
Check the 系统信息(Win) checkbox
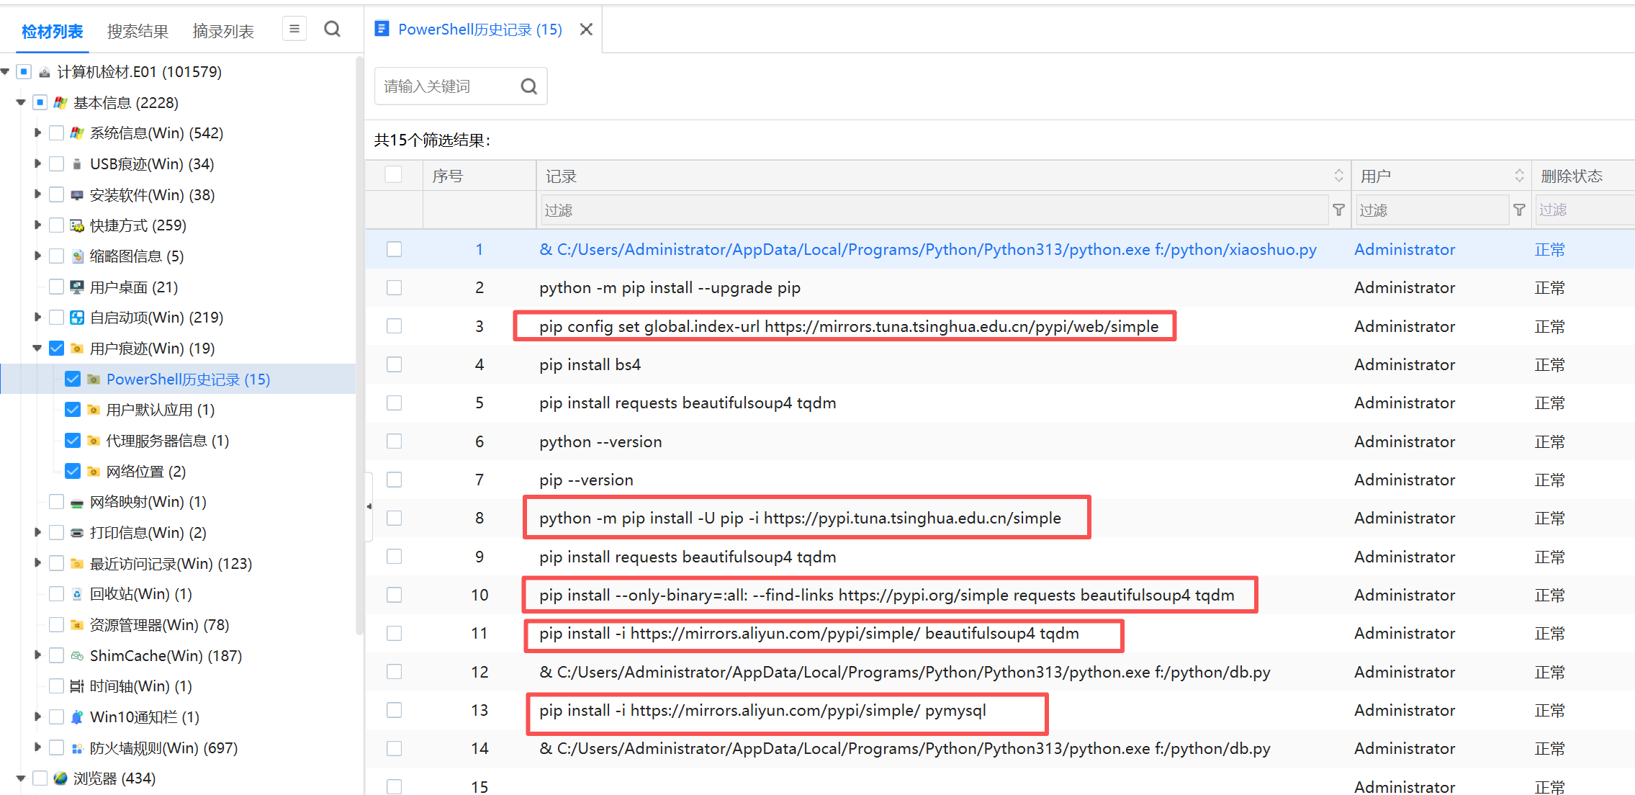pos(56,133)
